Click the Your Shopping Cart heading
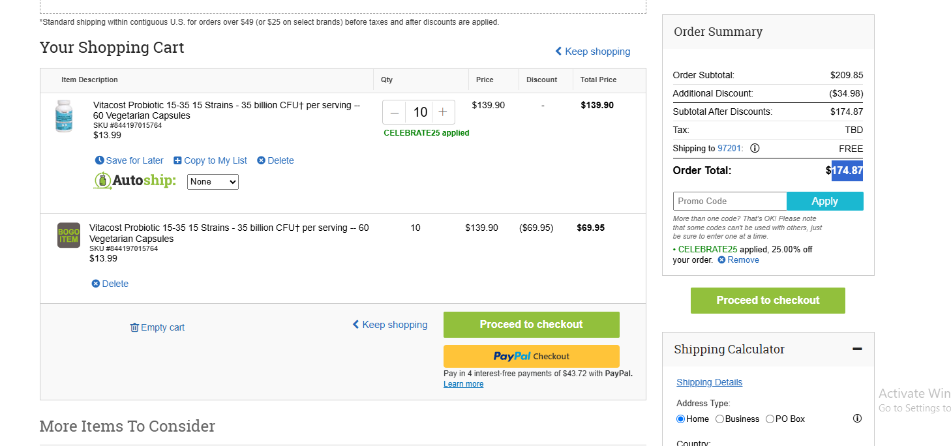This screenshot has width=951, height=446. (x=112, y=48)
